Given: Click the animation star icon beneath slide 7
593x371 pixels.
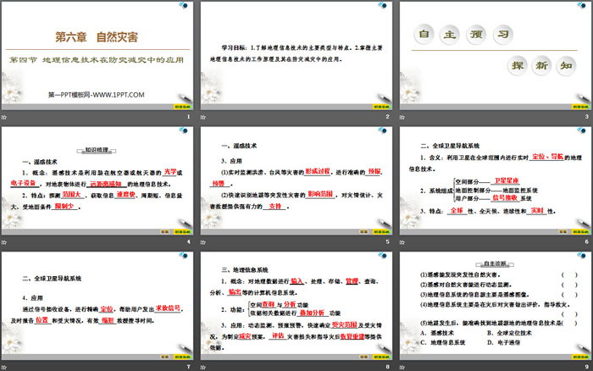Looking at the screenshot, I should [x=6, y=367].
